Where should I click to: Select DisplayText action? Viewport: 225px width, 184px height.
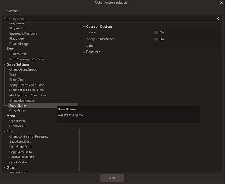tap(18, 54)
